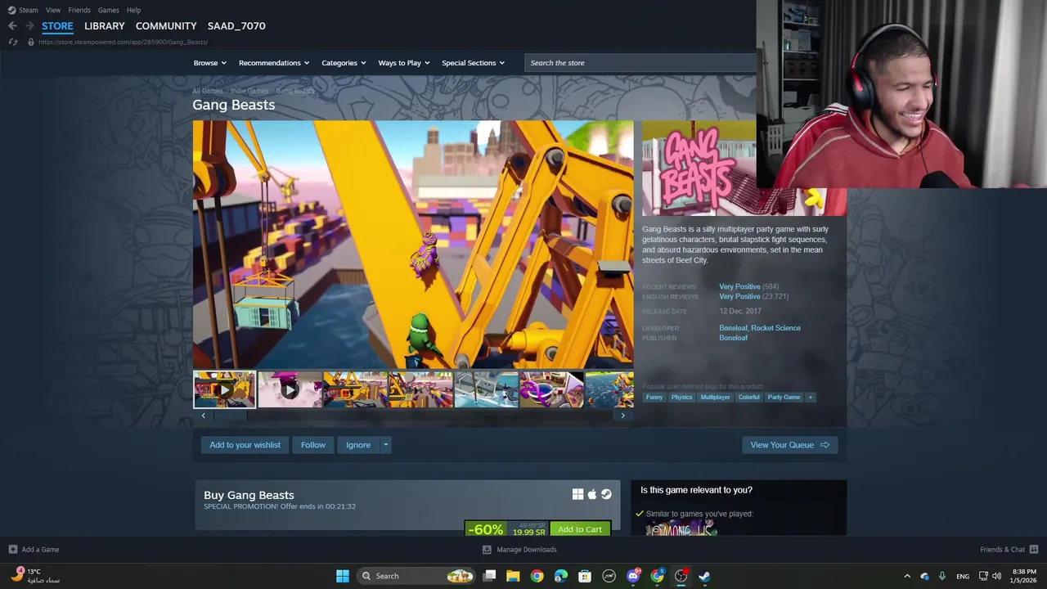Open Microsoft Edge from taskbar
1047x589 pixels.
pos(560,576)
